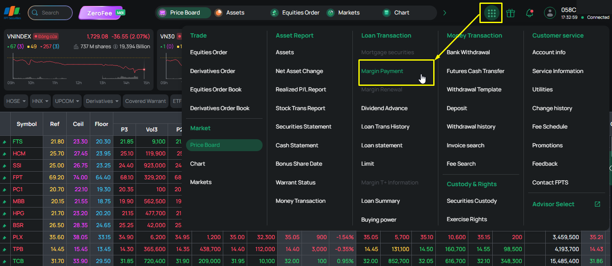Click the FPT Securities logo
The height and width of the screenshot is (266, 612).
12,13
